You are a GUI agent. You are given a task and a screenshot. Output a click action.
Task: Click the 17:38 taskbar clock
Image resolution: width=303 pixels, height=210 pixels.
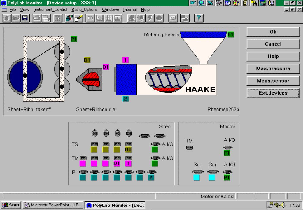pos(295,205)
